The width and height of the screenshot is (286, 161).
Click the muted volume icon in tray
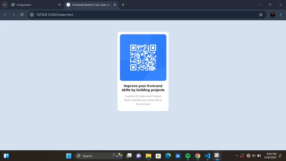tap(254, 156)
